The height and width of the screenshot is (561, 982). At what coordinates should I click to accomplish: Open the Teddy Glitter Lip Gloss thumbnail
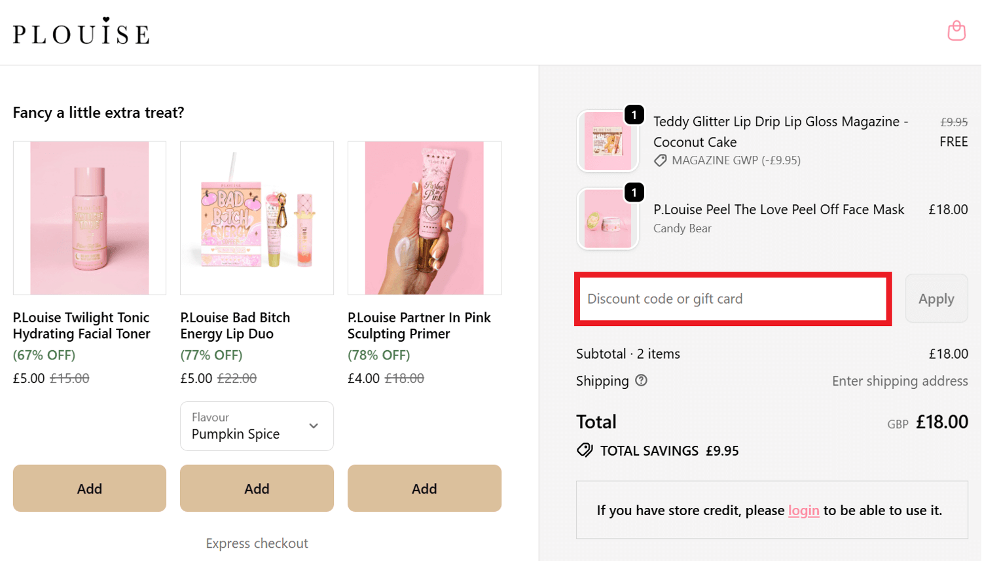(607, 140)
